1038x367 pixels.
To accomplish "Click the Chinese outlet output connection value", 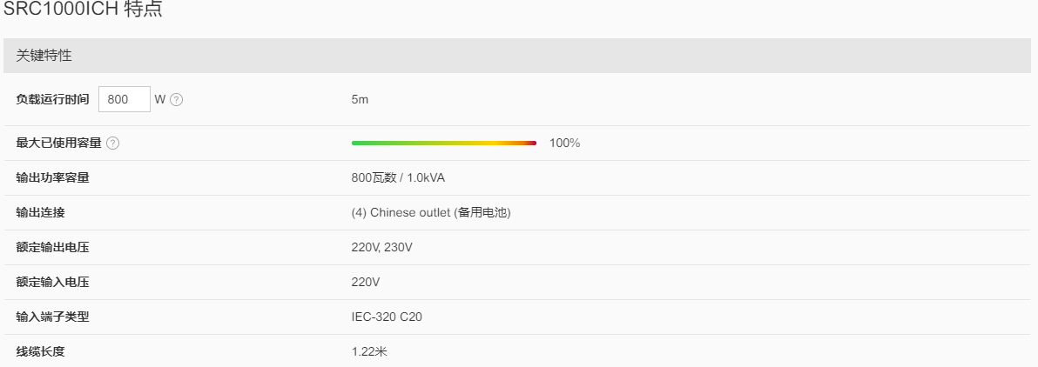I will [x=431, y=213].
